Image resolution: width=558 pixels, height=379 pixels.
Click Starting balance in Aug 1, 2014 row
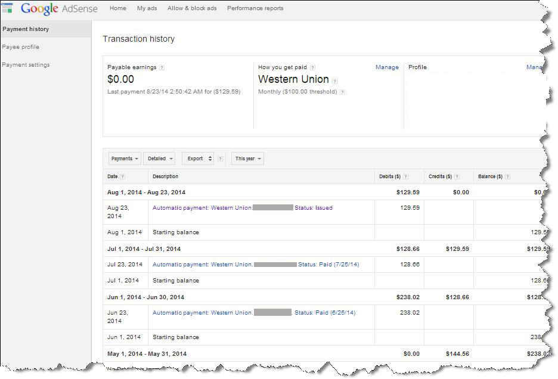click(176, 232)
